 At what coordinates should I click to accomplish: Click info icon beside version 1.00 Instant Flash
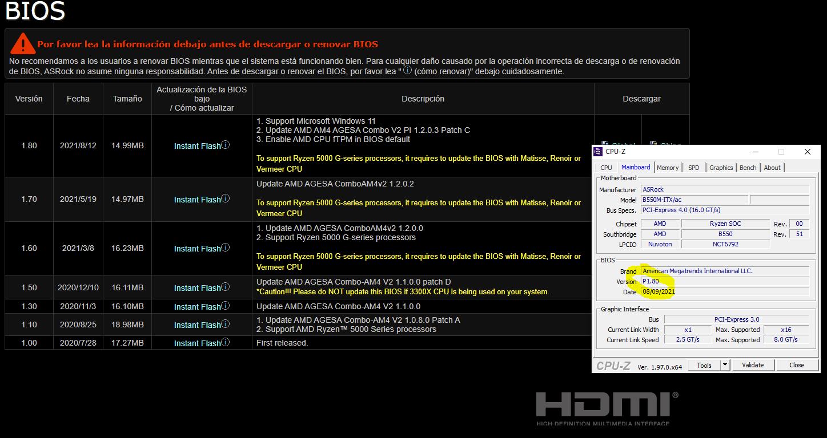pos(226,342)
